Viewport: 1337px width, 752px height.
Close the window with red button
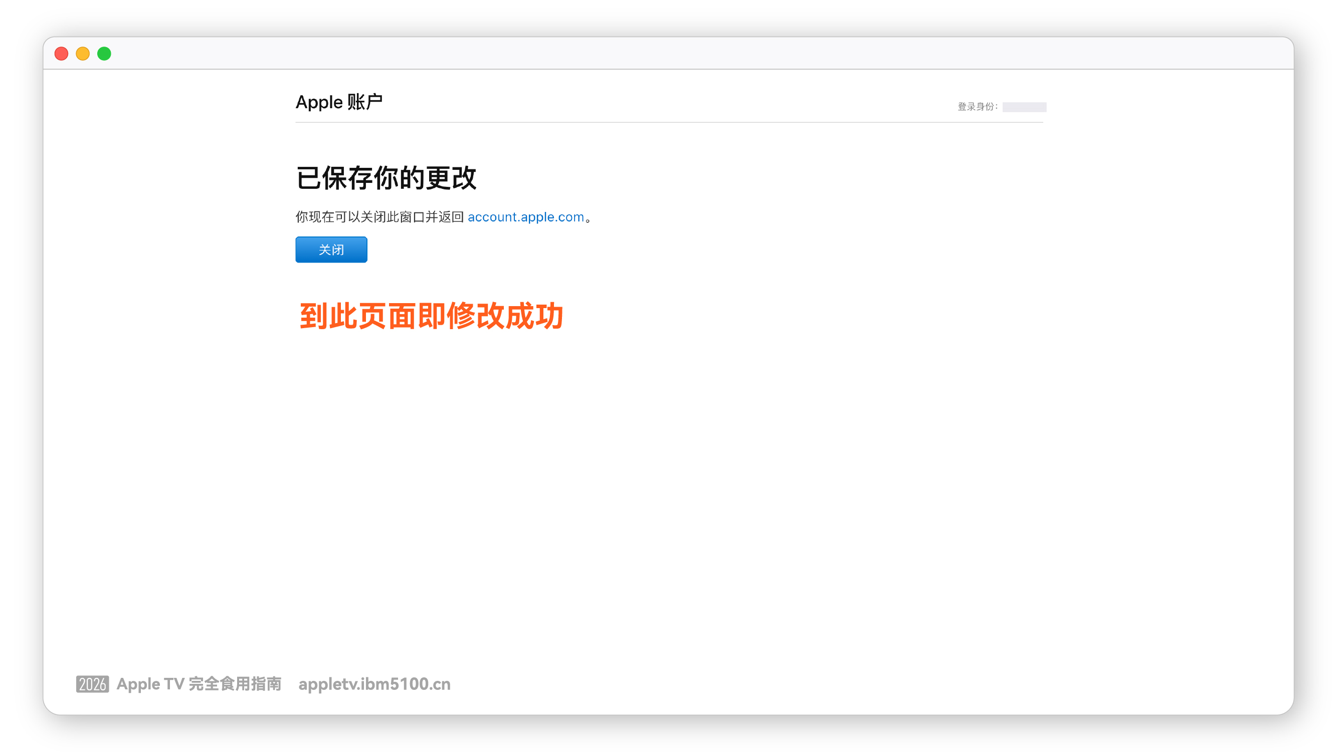coord(61,54)
